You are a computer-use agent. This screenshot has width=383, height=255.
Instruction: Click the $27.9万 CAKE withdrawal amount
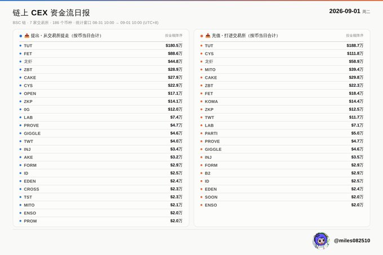click(x=175, y=78)
